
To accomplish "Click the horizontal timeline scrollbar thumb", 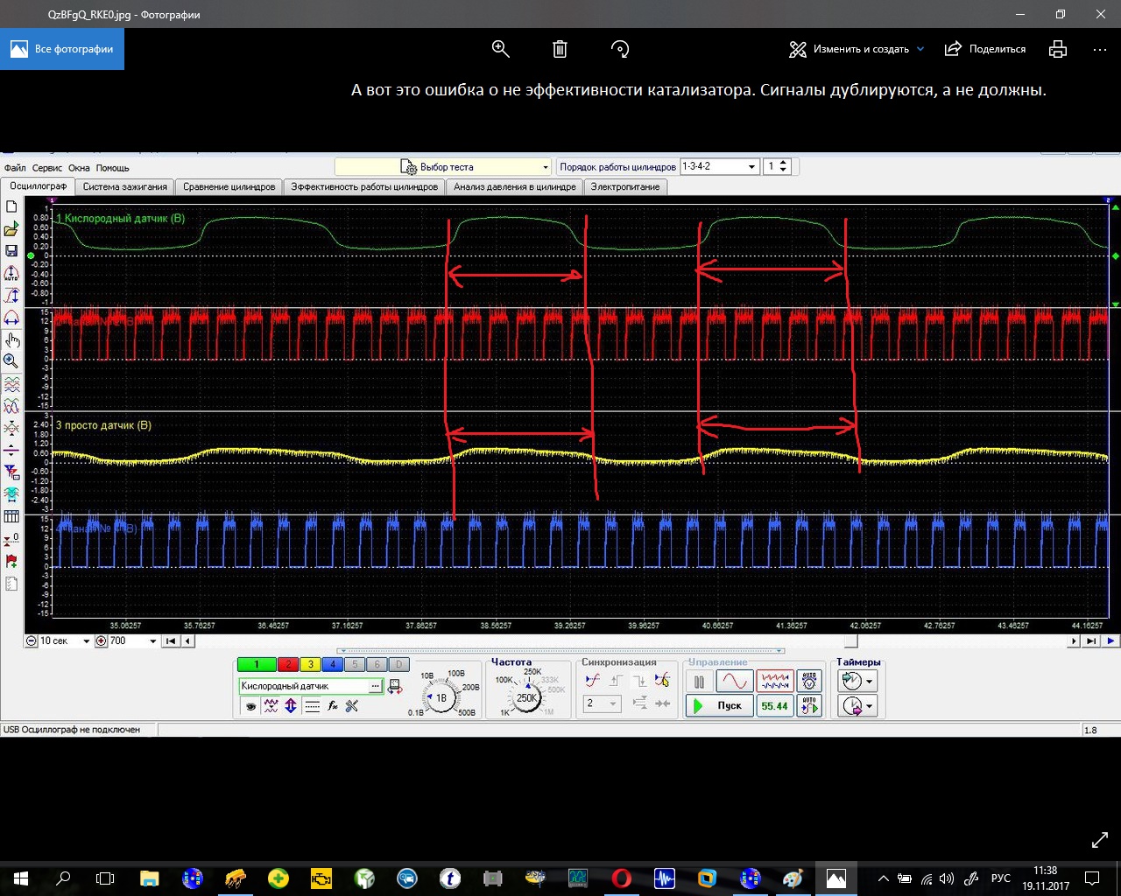I will [850, 641].
